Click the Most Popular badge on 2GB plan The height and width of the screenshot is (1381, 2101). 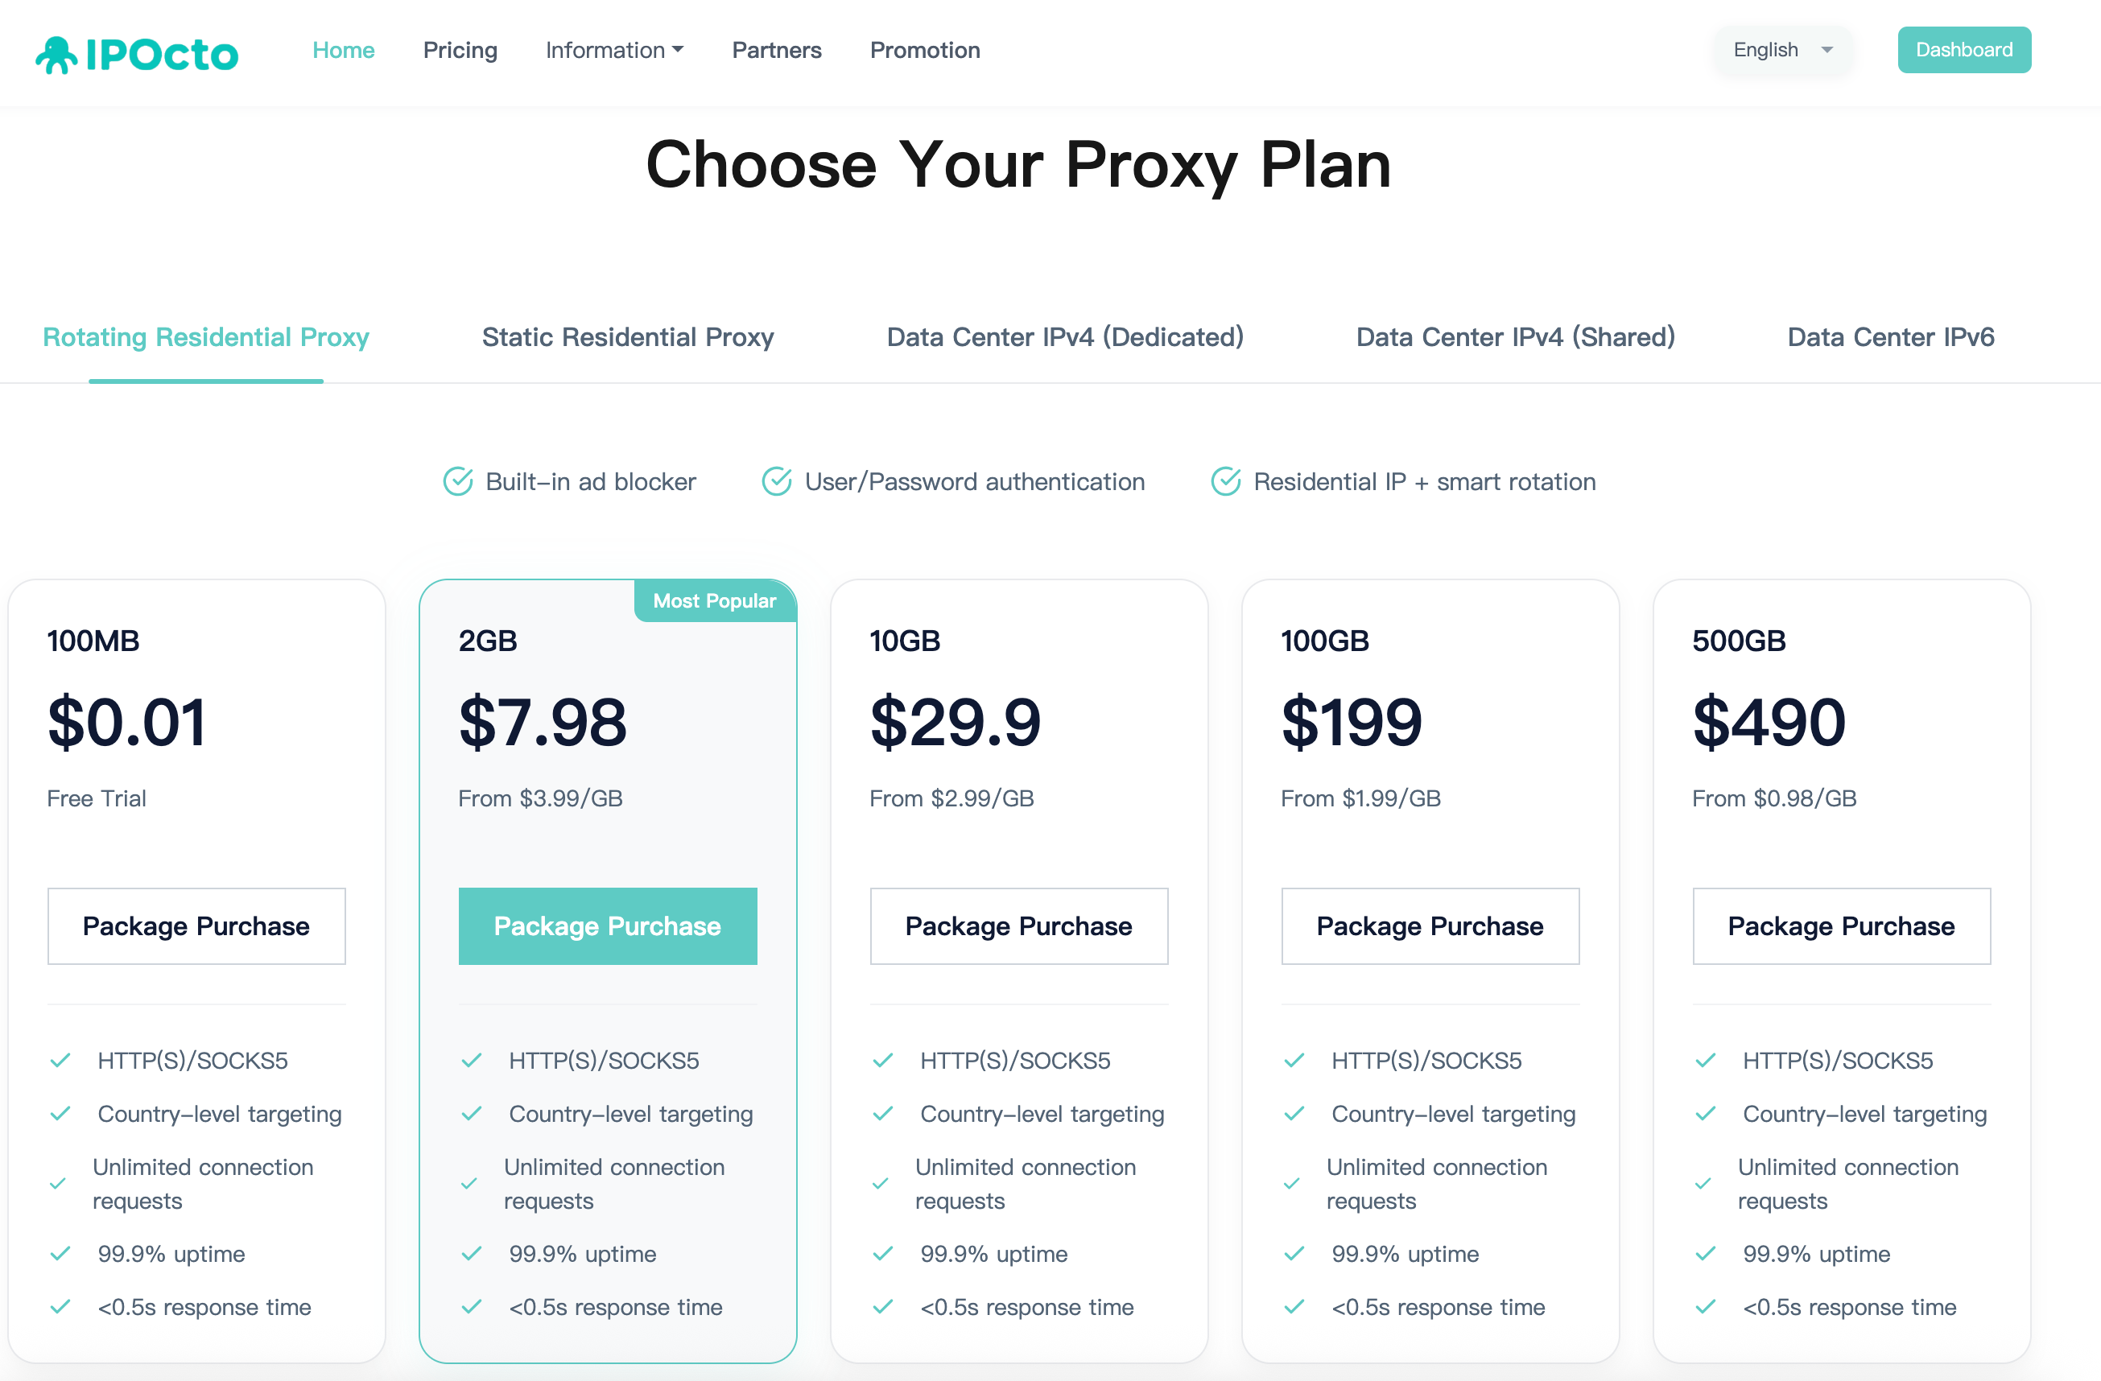point(714,601)
